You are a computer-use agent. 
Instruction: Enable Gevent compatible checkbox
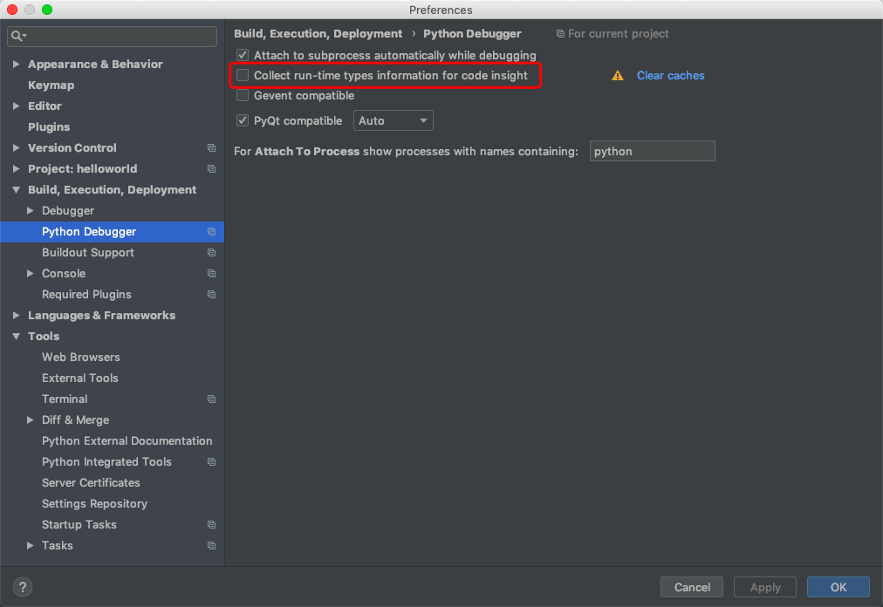[243, 95]
